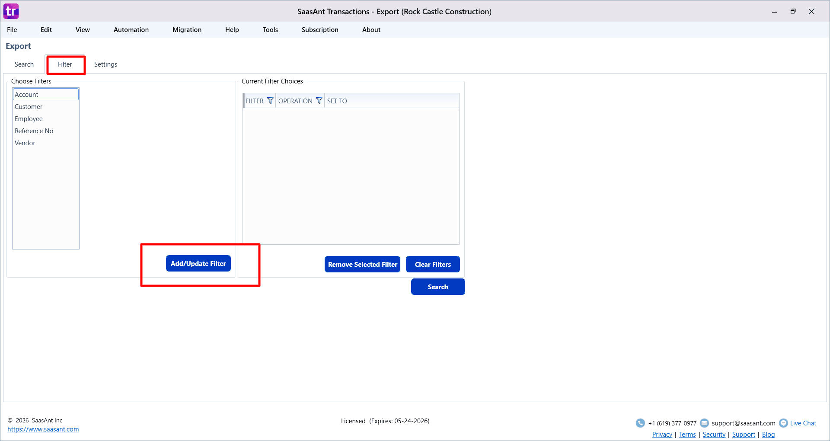Open the Migration menu
830x441 pixels.
click(187, 30)
